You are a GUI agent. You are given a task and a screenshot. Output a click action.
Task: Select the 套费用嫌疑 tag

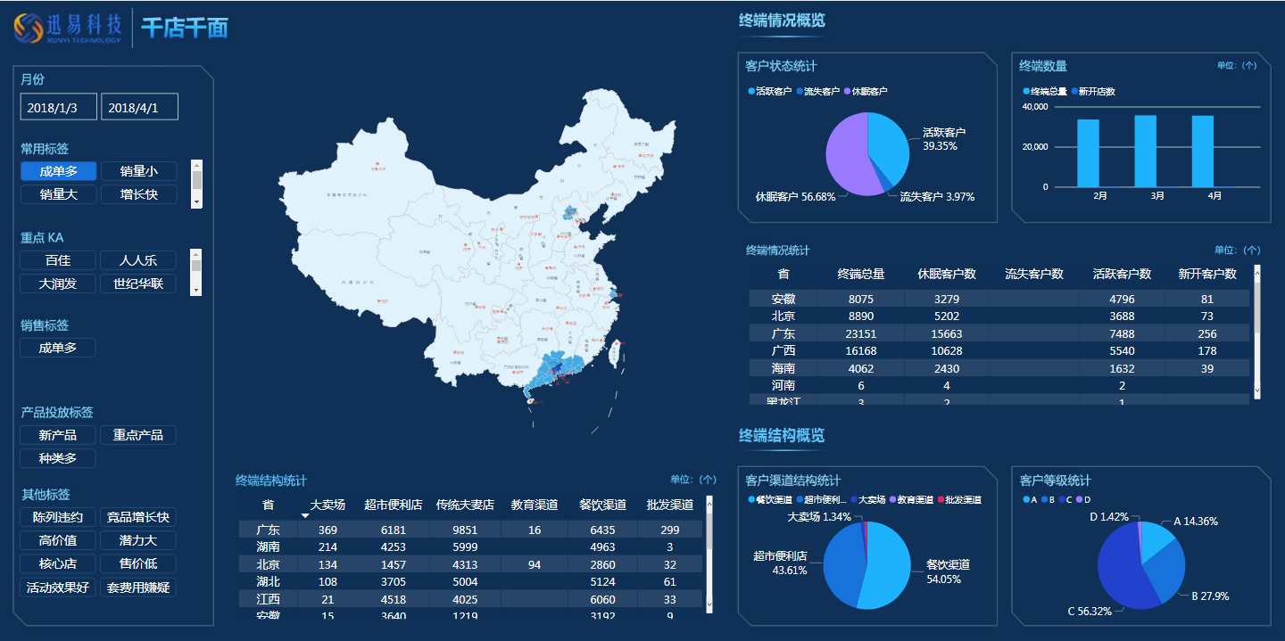point(138,588)
